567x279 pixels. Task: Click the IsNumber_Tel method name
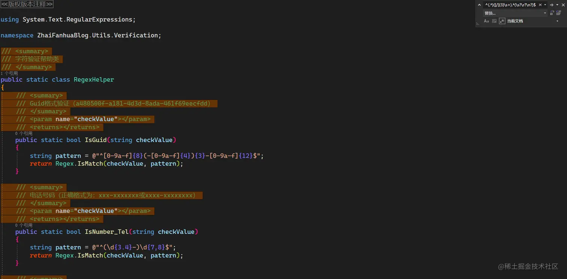106,232
